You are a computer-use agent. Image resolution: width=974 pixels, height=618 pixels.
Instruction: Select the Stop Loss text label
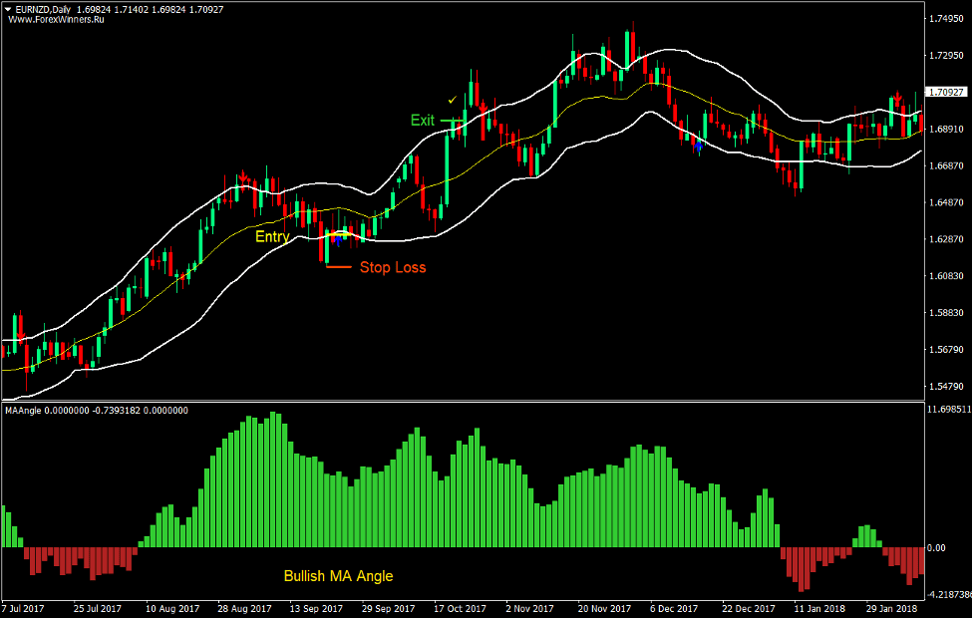pos(393,267)
